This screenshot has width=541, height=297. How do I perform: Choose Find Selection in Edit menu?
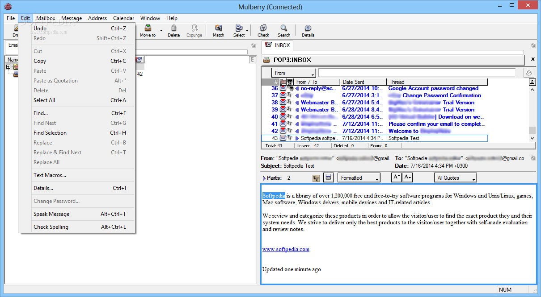(77, 133)
